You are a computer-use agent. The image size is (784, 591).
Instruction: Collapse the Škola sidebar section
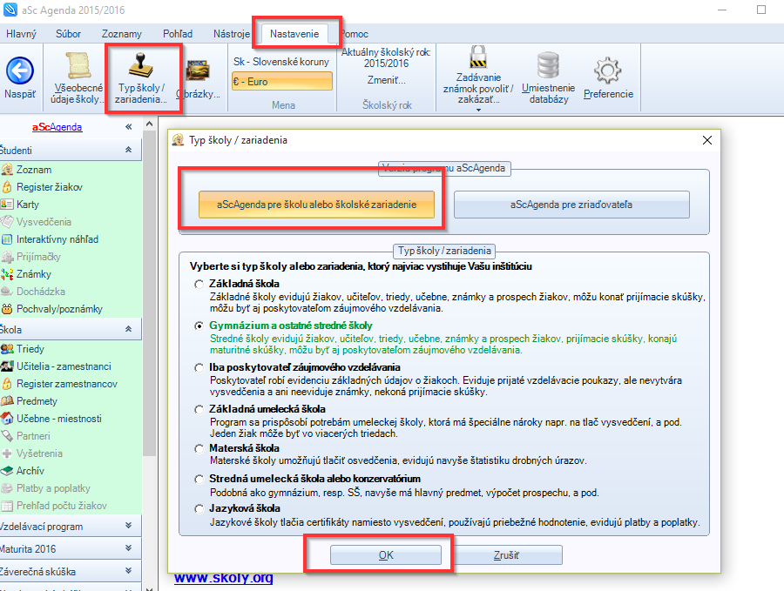pyautogui.click(x=129, y=329)
